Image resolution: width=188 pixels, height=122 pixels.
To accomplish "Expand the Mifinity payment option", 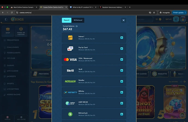I will click(x=122, y=92).
